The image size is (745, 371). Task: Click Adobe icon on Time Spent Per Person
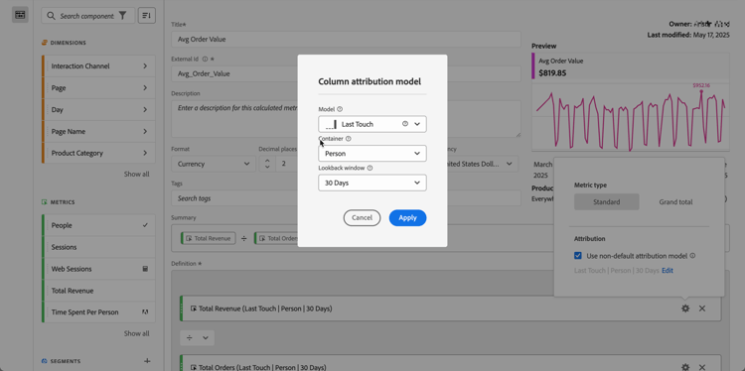pos(145,312)
